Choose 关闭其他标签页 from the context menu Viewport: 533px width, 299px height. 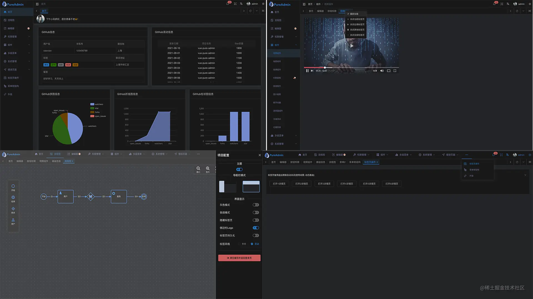pos(357,30)
